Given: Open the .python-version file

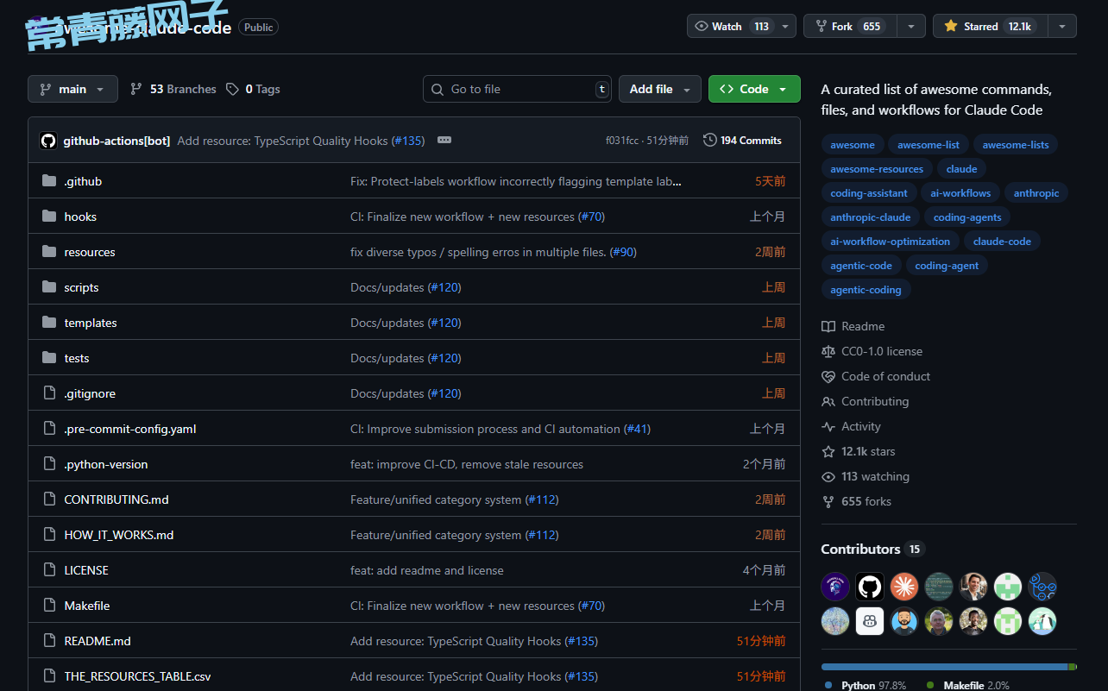Looking at the screenshot, I should (x=106, y=464).
